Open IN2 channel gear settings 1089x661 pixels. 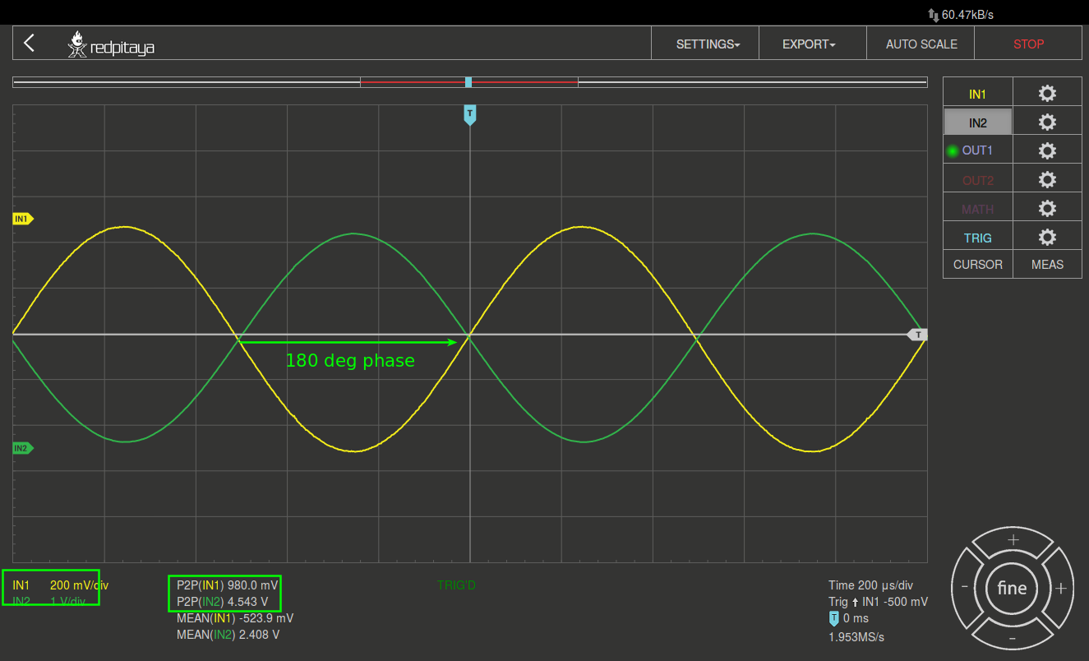1047,122
